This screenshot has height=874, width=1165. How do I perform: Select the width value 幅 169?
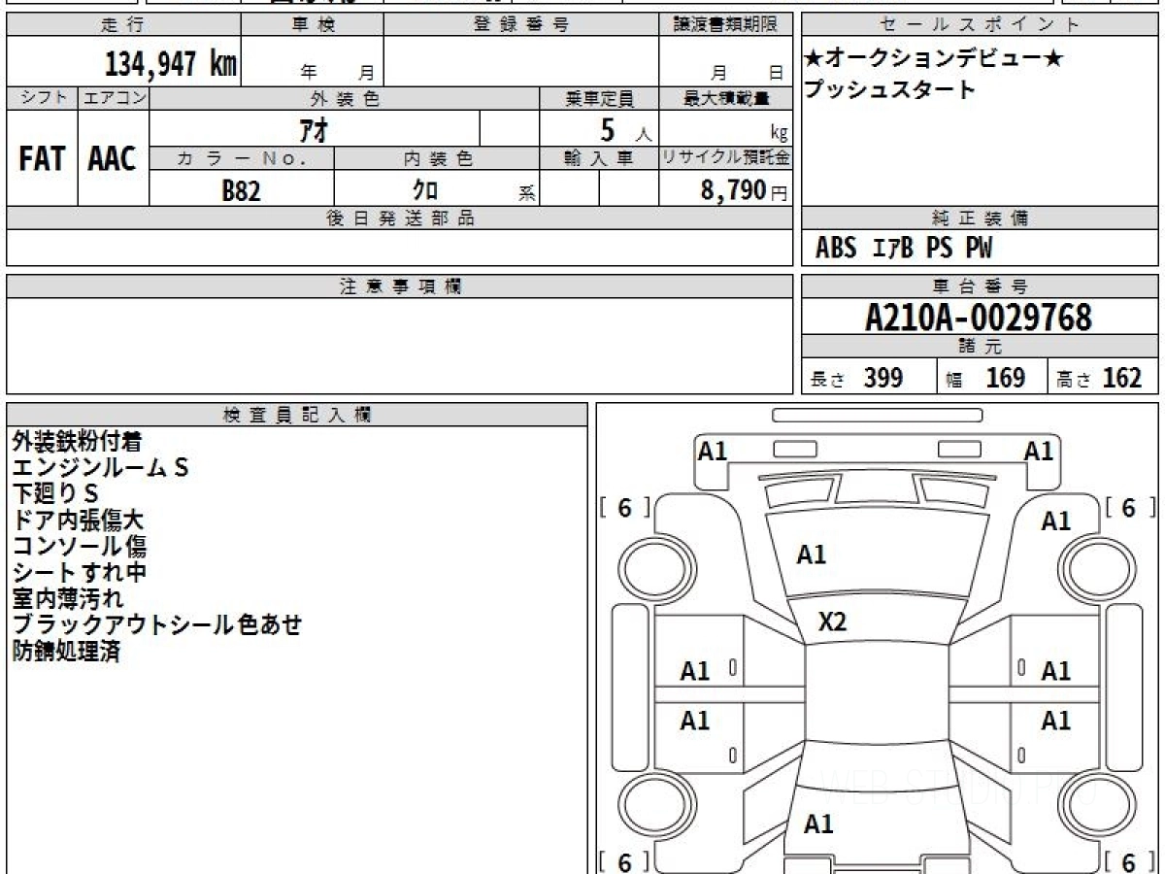click(x=985, y=378)
